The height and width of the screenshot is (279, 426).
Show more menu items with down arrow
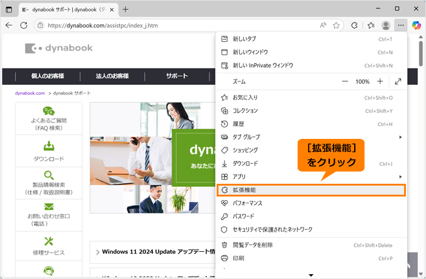(x=312, y=275)
